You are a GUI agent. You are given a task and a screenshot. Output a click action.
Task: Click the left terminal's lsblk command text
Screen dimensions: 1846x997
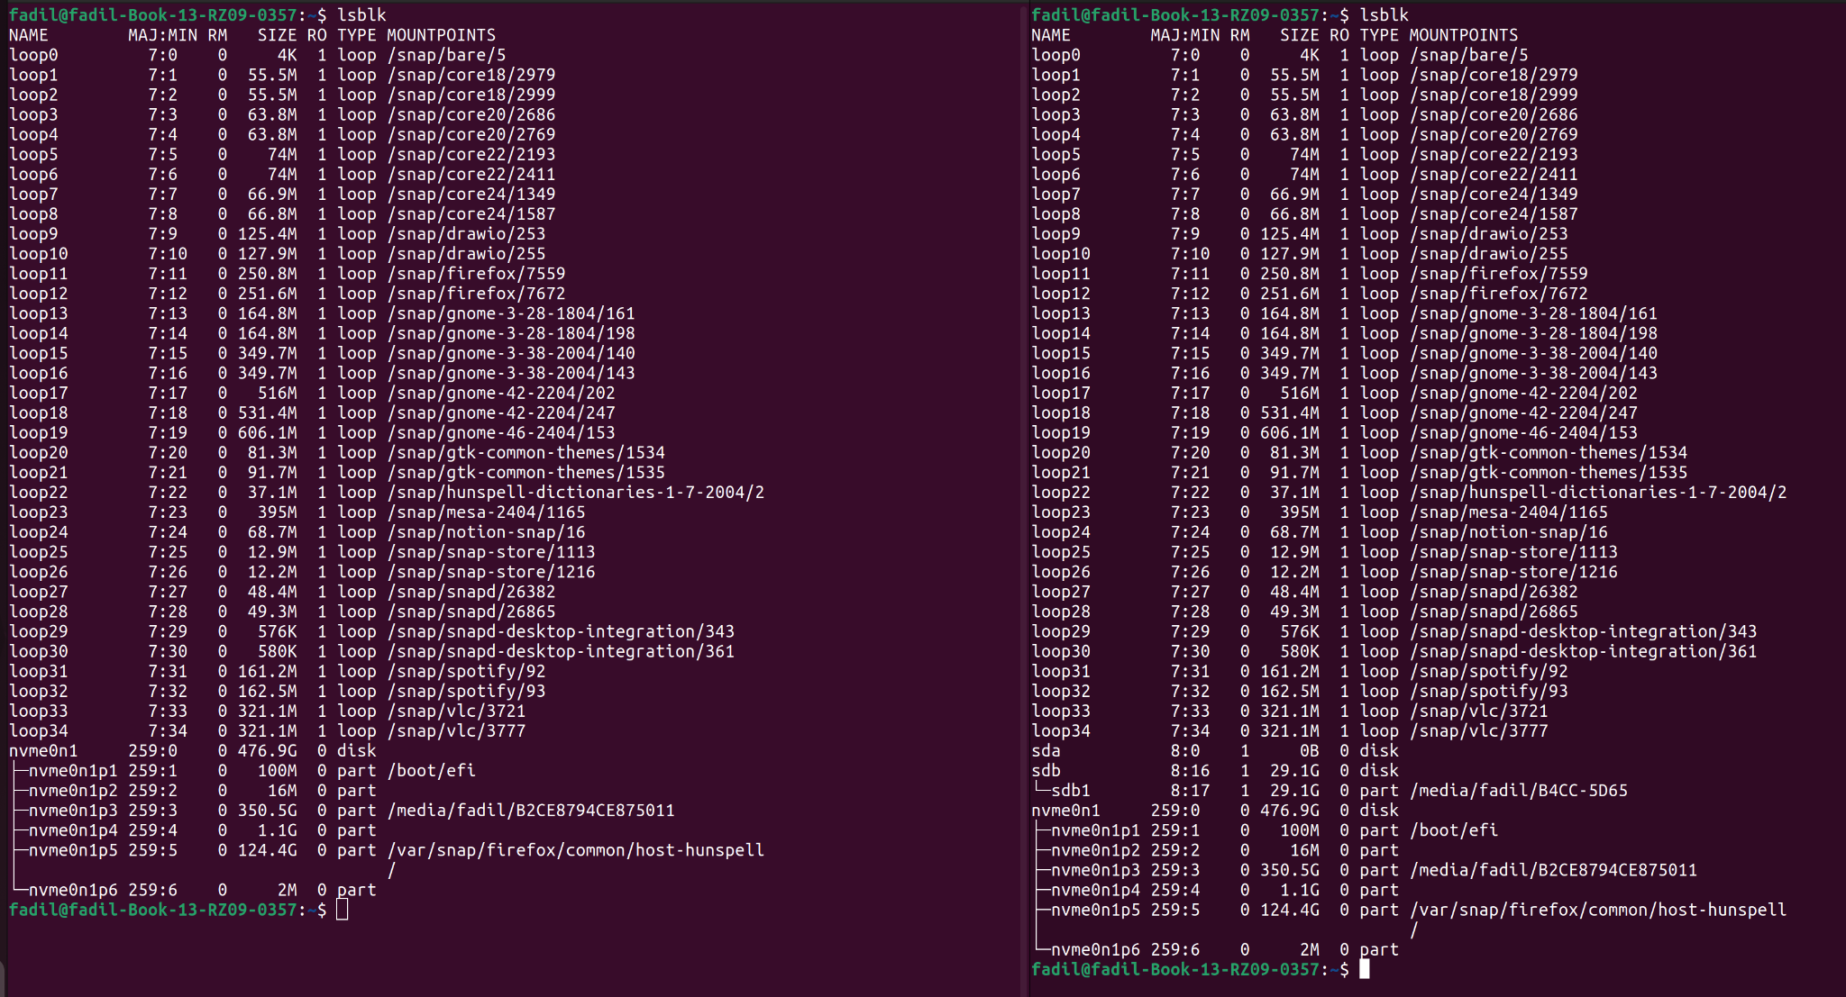(x=362, y=15)
